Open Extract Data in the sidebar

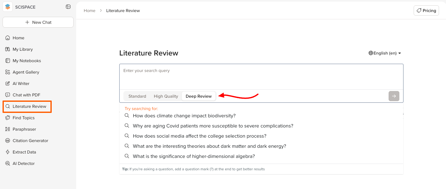click(x=24, y=152)
